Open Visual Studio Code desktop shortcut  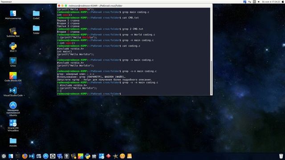pos(13,92)
